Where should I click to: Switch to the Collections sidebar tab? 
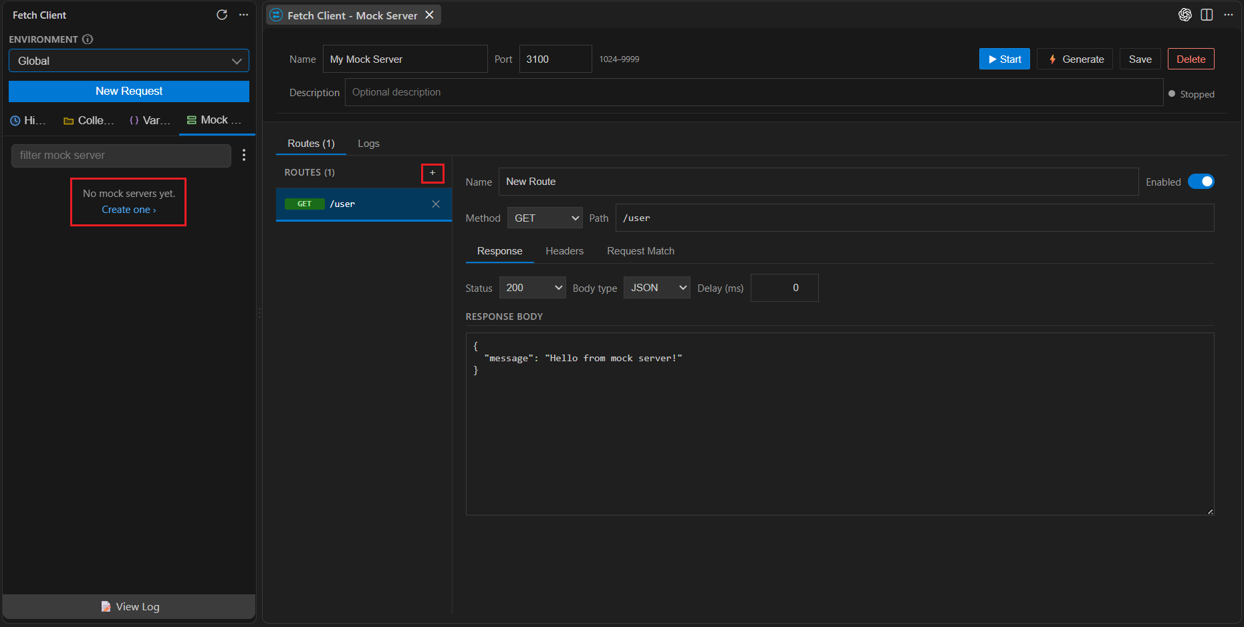pos(89,120)
